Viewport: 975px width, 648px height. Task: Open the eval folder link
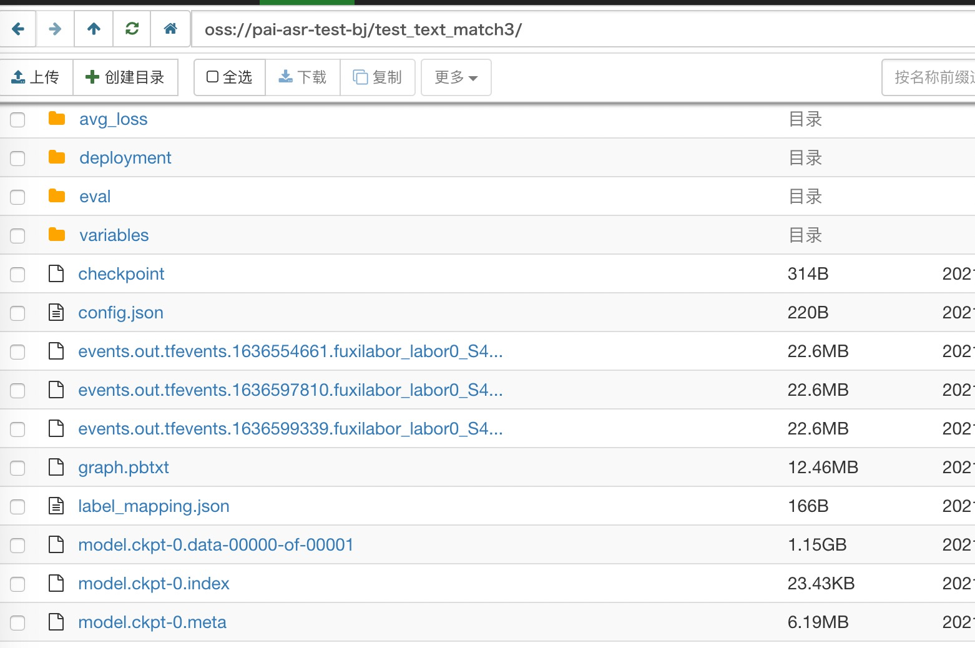(x=95, y=197)
